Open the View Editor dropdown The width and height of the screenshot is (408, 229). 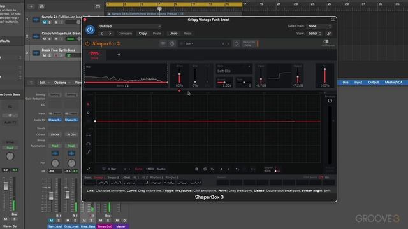(314, 34)
